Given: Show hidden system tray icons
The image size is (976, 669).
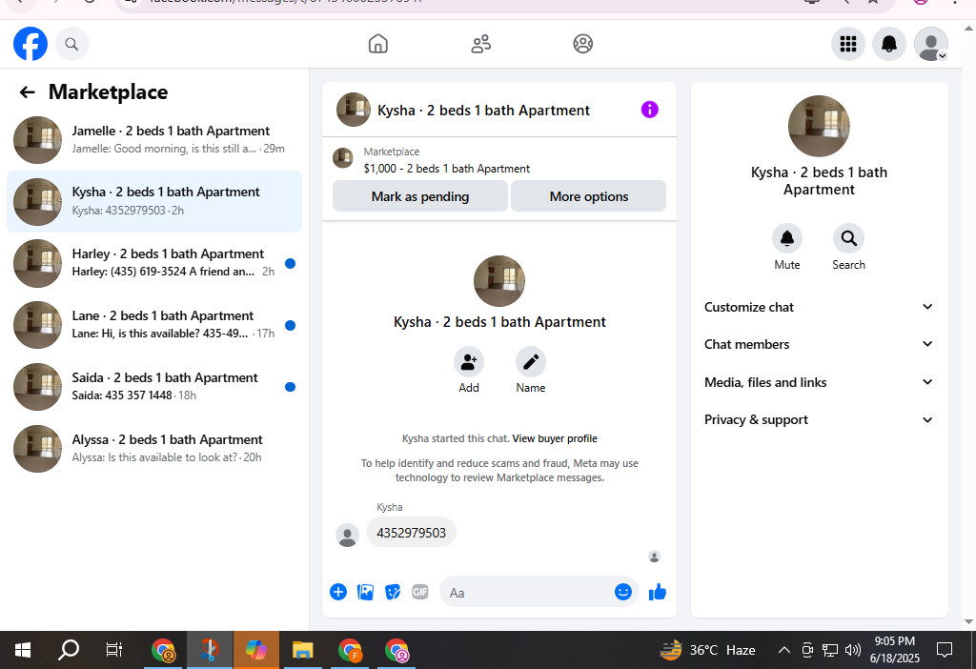Looking at the screenshot, I should (784, 650).
